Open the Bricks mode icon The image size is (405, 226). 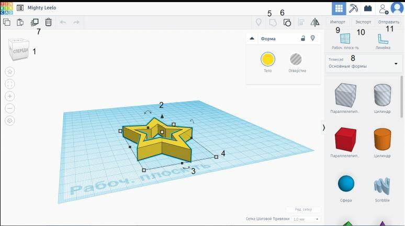(x=368, y=8)
